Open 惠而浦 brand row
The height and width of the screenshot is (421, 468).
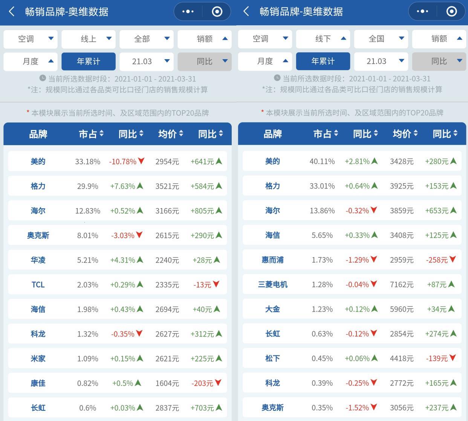352,260
